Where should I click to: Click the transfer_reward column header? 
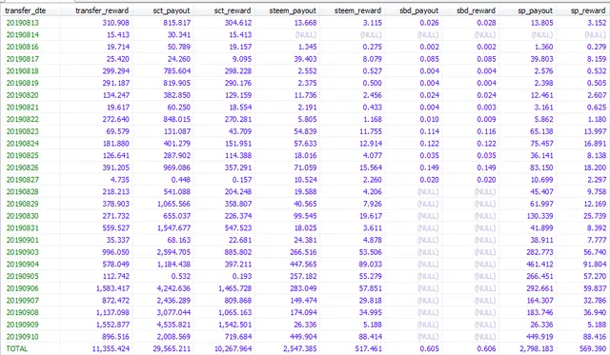[x=102, y=10]
